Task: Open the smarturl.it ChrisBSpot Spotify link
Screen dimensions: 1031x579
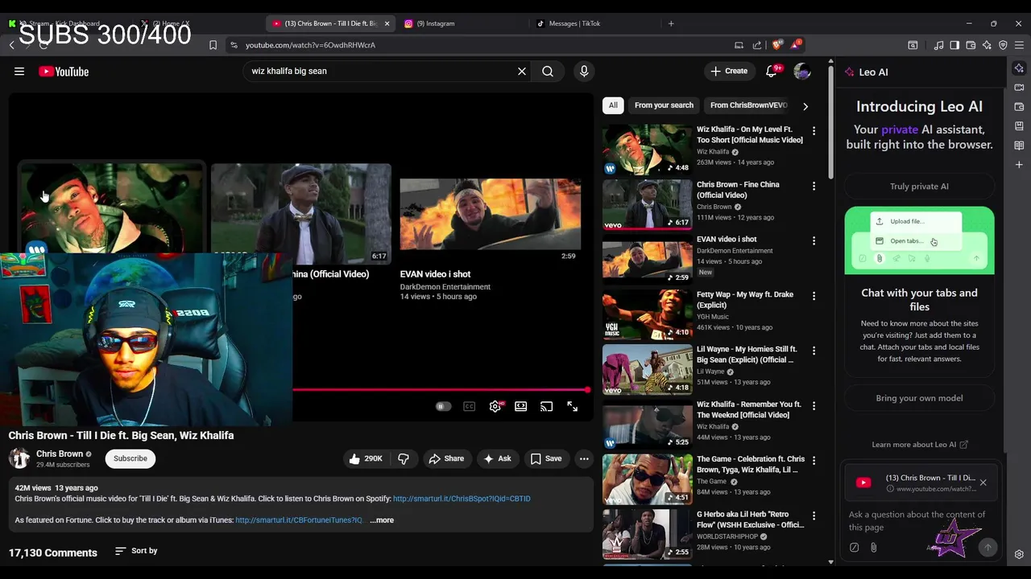Action: [462, 499]
